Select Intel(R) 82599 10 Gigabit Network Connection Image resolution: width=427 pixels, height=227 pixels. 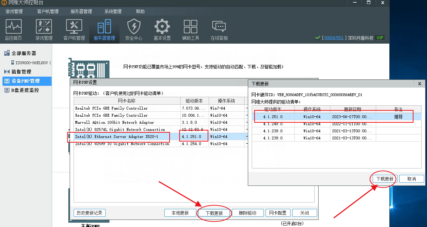click(x=160, y=144)
